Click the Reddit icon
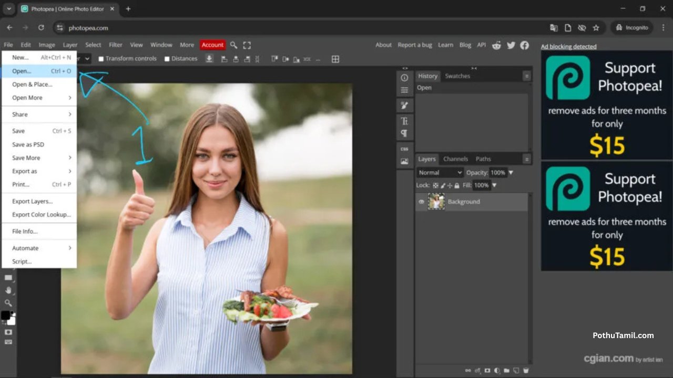This screenshot has width=673, height=378. (x=496, y=45)
